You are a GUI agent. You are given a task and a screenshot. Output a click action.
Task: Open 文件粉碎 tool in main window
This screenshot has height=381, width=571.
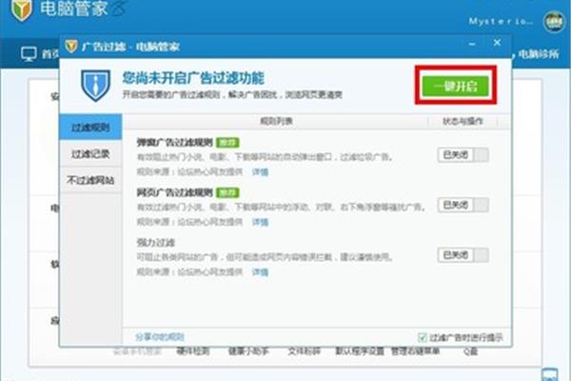coord(304,351)
